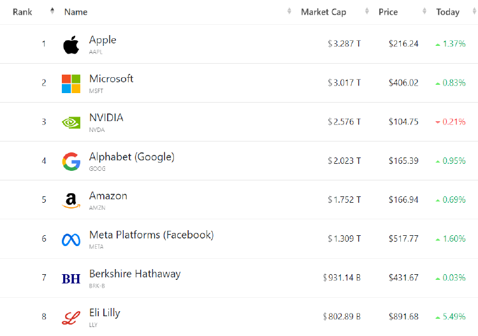Click the Meta infinity logo
The height and width of the screenshot is (336, 478).
(x=71, y=240)
